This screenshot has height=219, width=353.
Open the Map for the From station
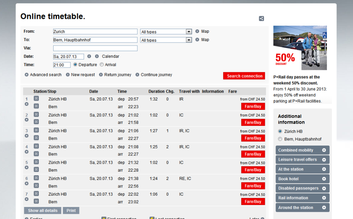pyautogui.click(x=202, y=31)
